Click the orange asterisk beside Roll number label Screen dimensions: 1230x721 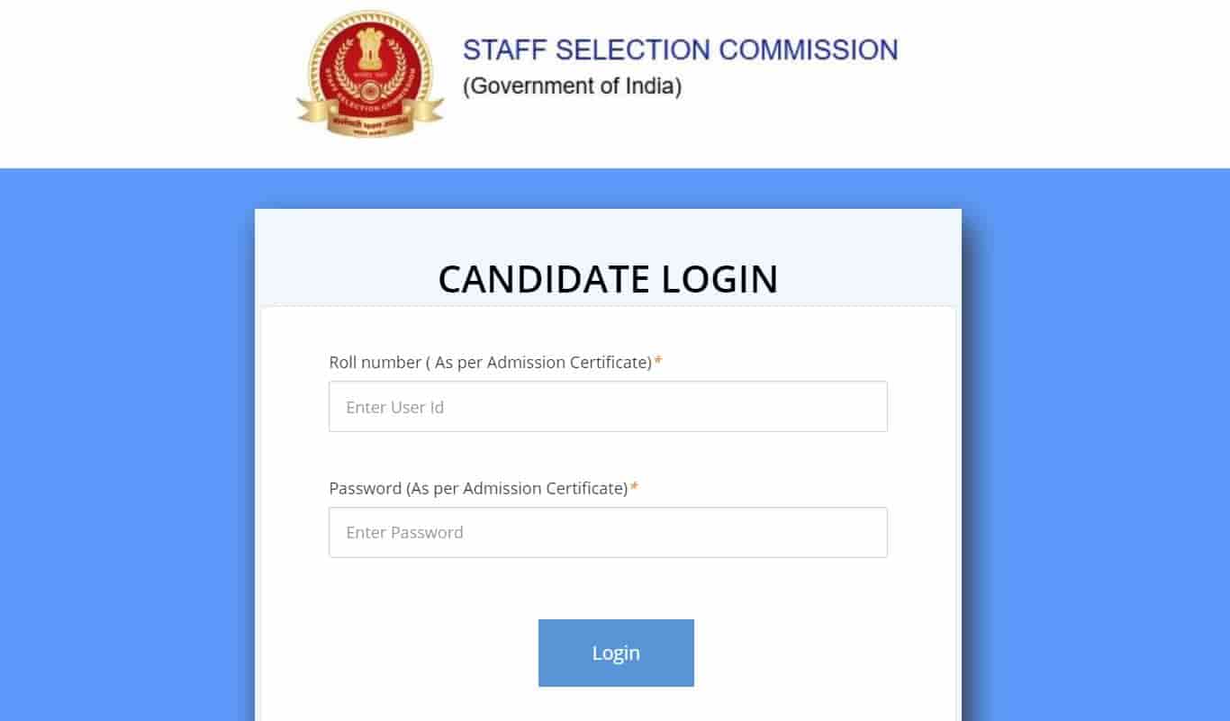[x=658, y=362]
